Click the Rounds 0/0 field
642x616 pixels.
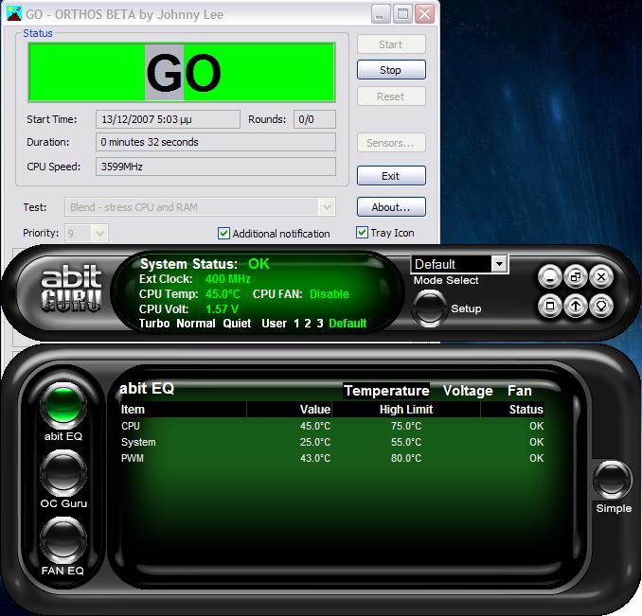(314, 119)
